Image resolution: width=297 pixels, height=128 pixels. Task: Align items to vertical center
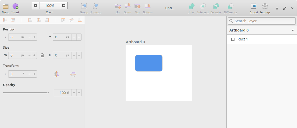71,20
